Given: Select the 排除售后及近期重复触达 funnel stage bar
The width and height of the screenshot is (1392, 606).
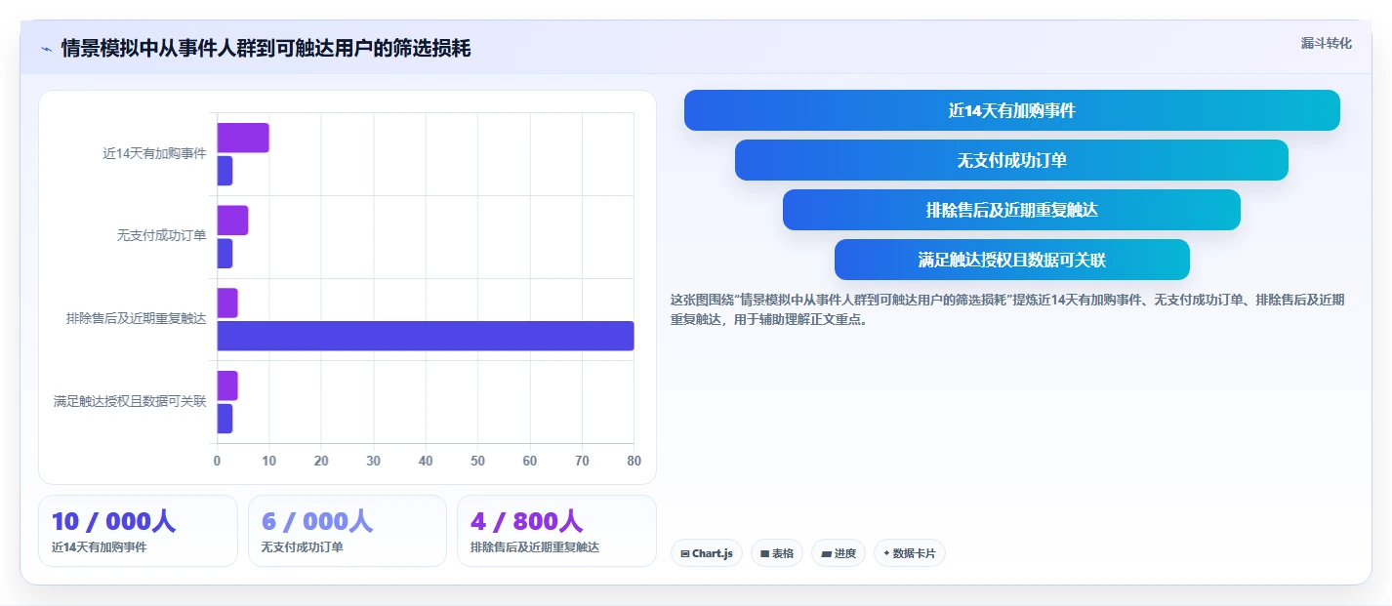Looking at the screenshot, I should (x=1011, y=210).
